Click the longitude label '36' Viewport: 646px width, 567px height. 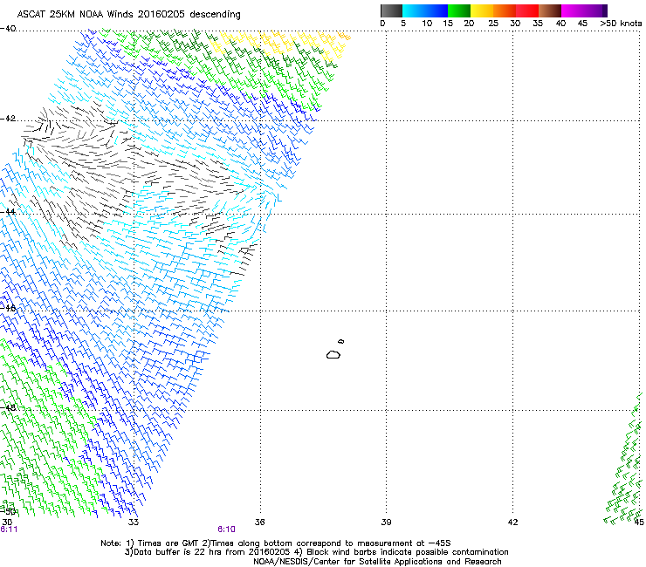tap(259, 523)
